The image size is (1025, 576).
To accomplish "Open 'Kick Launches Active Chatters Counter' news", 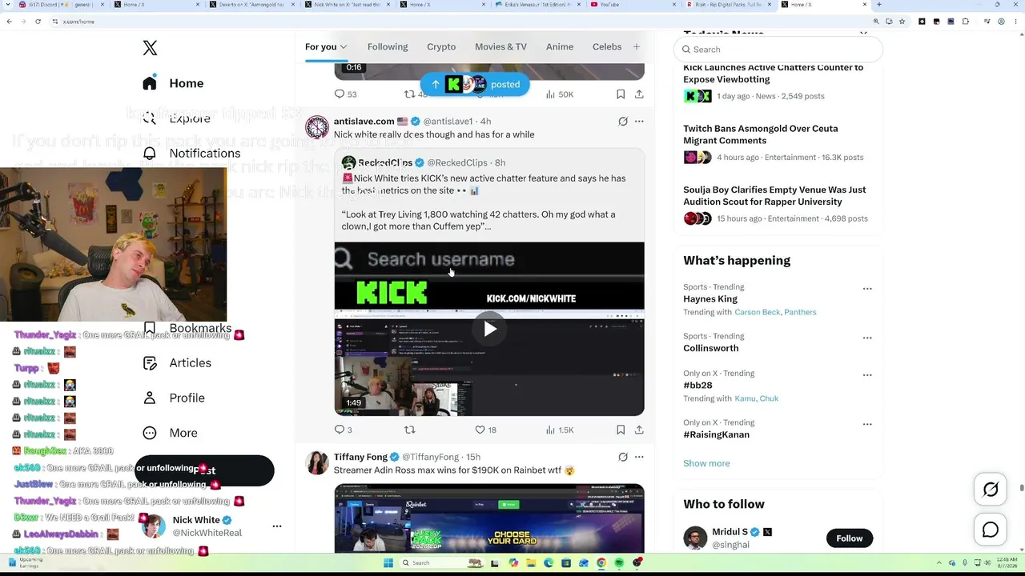I will 774,74.
